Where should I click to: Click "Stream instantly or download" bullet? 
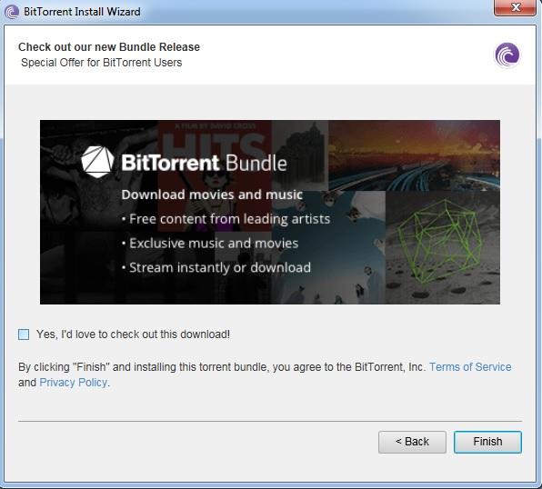pos(216,267)
